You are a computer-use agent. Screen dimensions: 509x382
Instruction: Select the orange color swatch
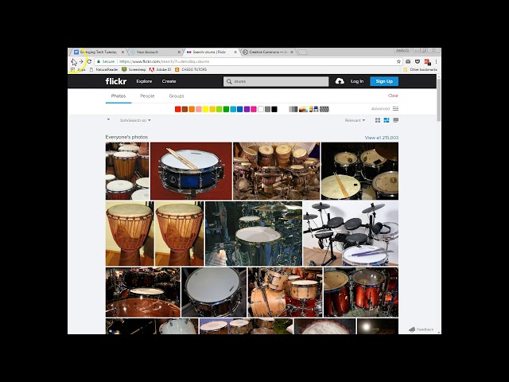pos(192,109)
